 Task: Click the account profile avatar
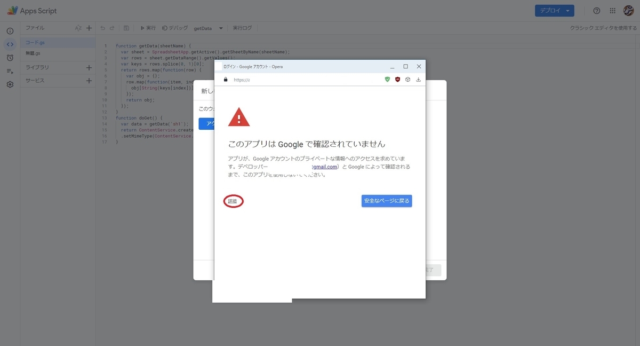tap(628, 11)
